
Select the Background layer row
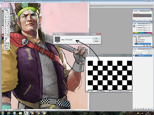click(142, 56)
